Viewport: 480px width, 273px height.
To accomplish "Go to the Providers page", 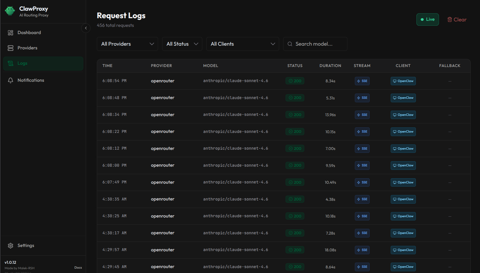I will (43, 48).
